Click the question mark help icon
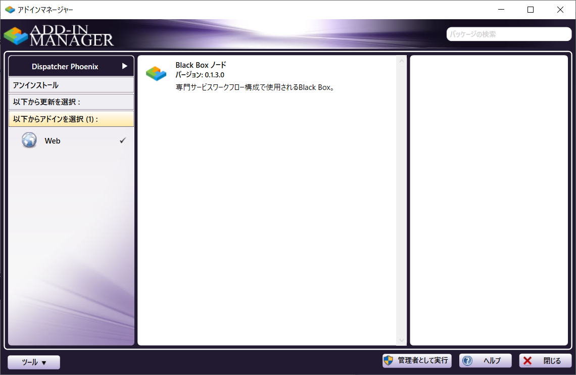Screen dimensions: 576x375 (467, 361)
